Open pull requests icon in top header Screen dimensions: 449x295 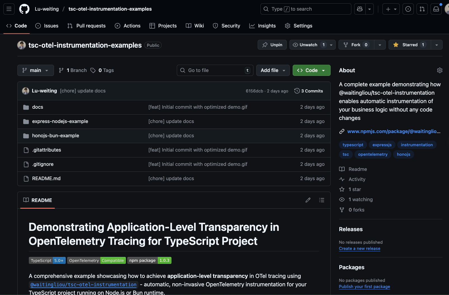(x=422, y=9)
